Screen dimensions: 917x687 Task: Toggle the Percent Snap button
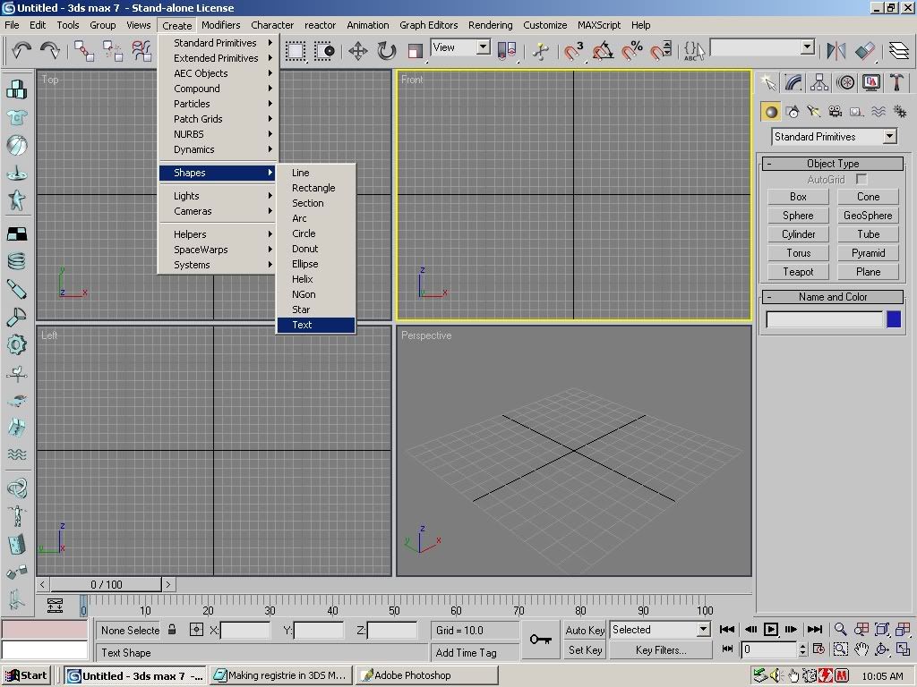point(631,51)
